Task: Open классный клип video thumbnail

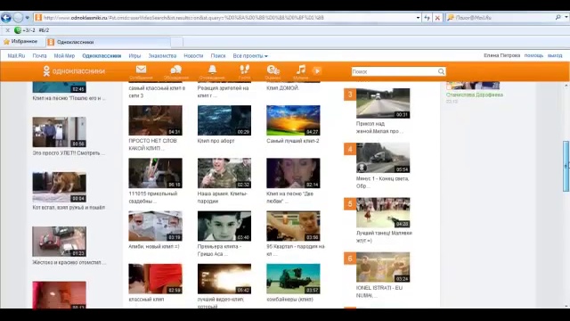Action: (155, 279)
